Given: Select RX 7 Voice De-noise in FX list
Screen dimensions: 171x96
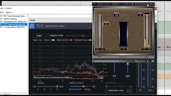Looking at the screenshot, I should pyautogui.click(x=14, y=16).
